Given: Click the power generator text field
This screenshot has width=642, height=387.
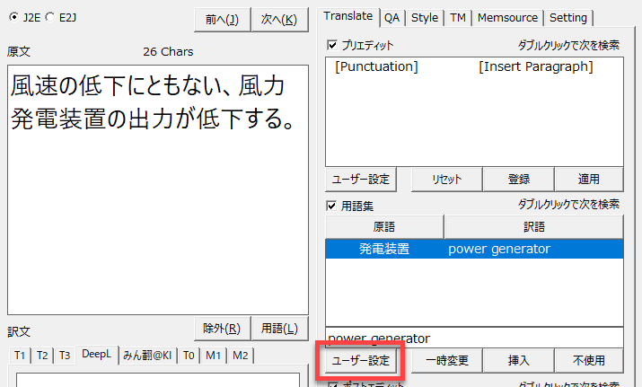Looking at the screenshot, I should [473, 338].
